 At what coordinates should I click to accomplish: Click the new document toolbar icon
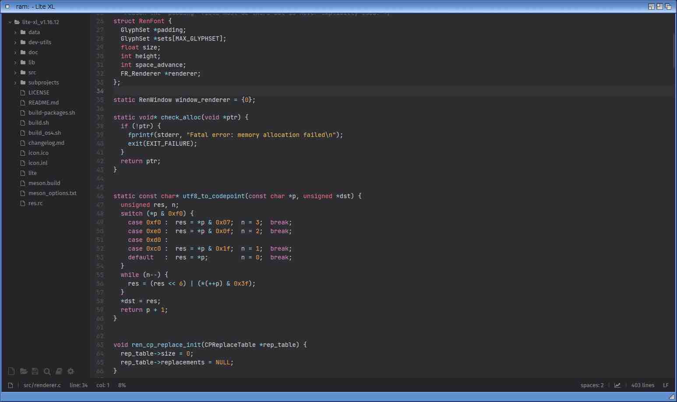click(x=11, y=371)
